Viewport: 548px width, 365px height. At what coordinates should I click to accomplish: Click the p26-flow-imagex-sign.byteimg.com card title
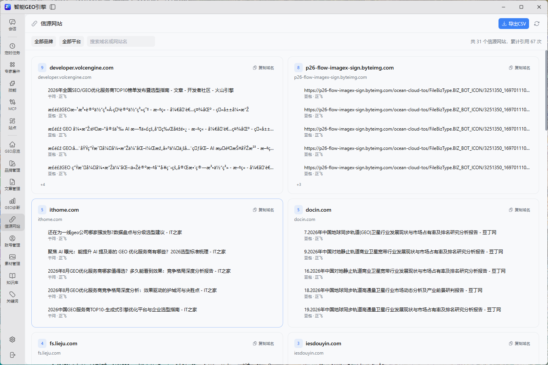point(350,68)
